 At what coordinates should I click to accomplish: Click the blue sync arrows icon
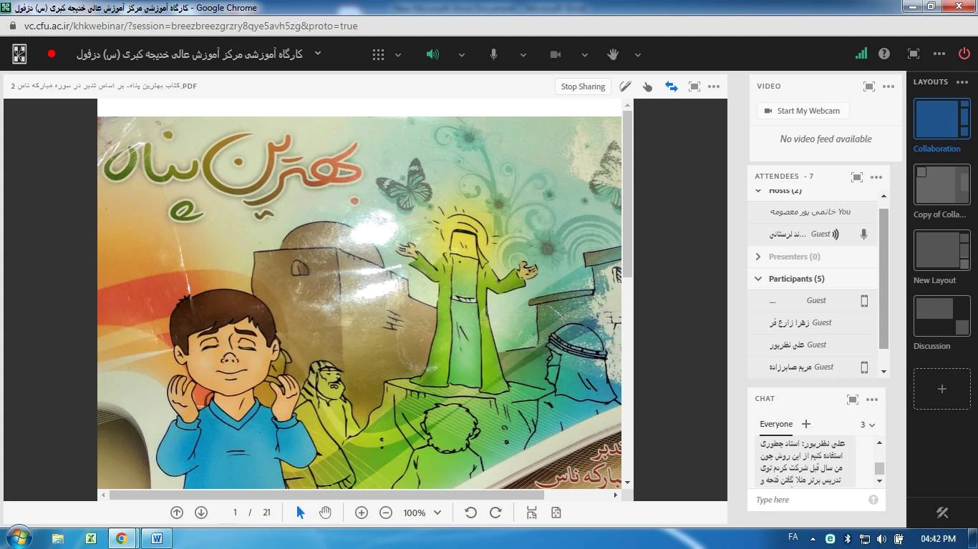coord(671,86)
